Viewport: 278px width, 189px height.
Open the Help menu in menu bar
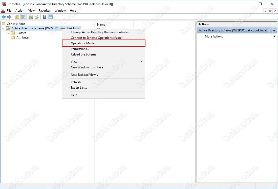tap(73, 11)
